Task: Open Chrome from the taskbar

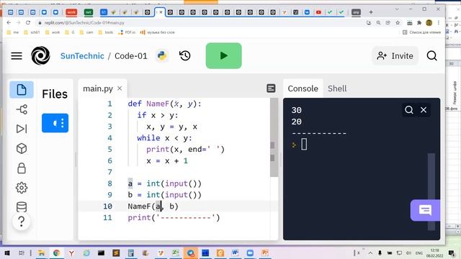Action: 56,253
